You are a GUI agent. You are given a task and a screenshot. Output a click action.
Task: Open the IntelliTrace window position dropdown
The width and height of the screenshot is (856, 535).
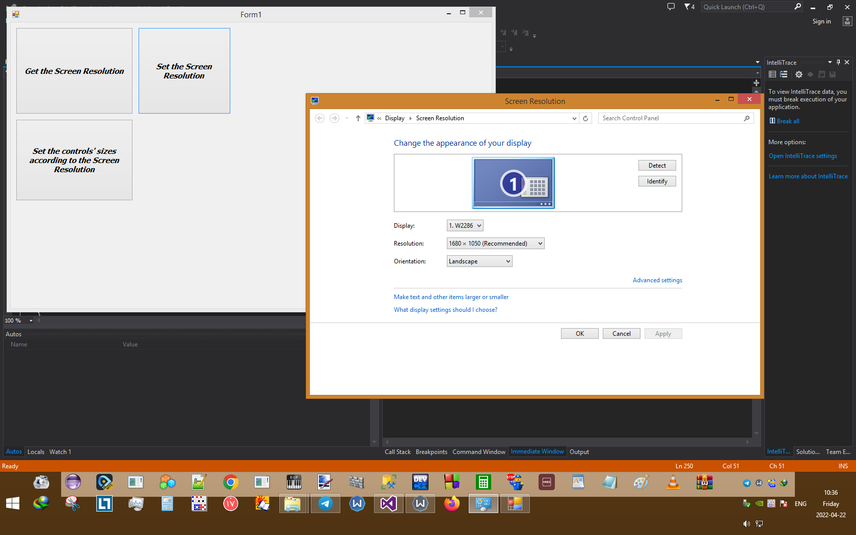830,62
